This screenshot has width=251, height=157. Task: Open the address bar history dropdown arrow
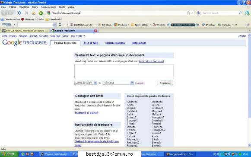coord(193,13)
